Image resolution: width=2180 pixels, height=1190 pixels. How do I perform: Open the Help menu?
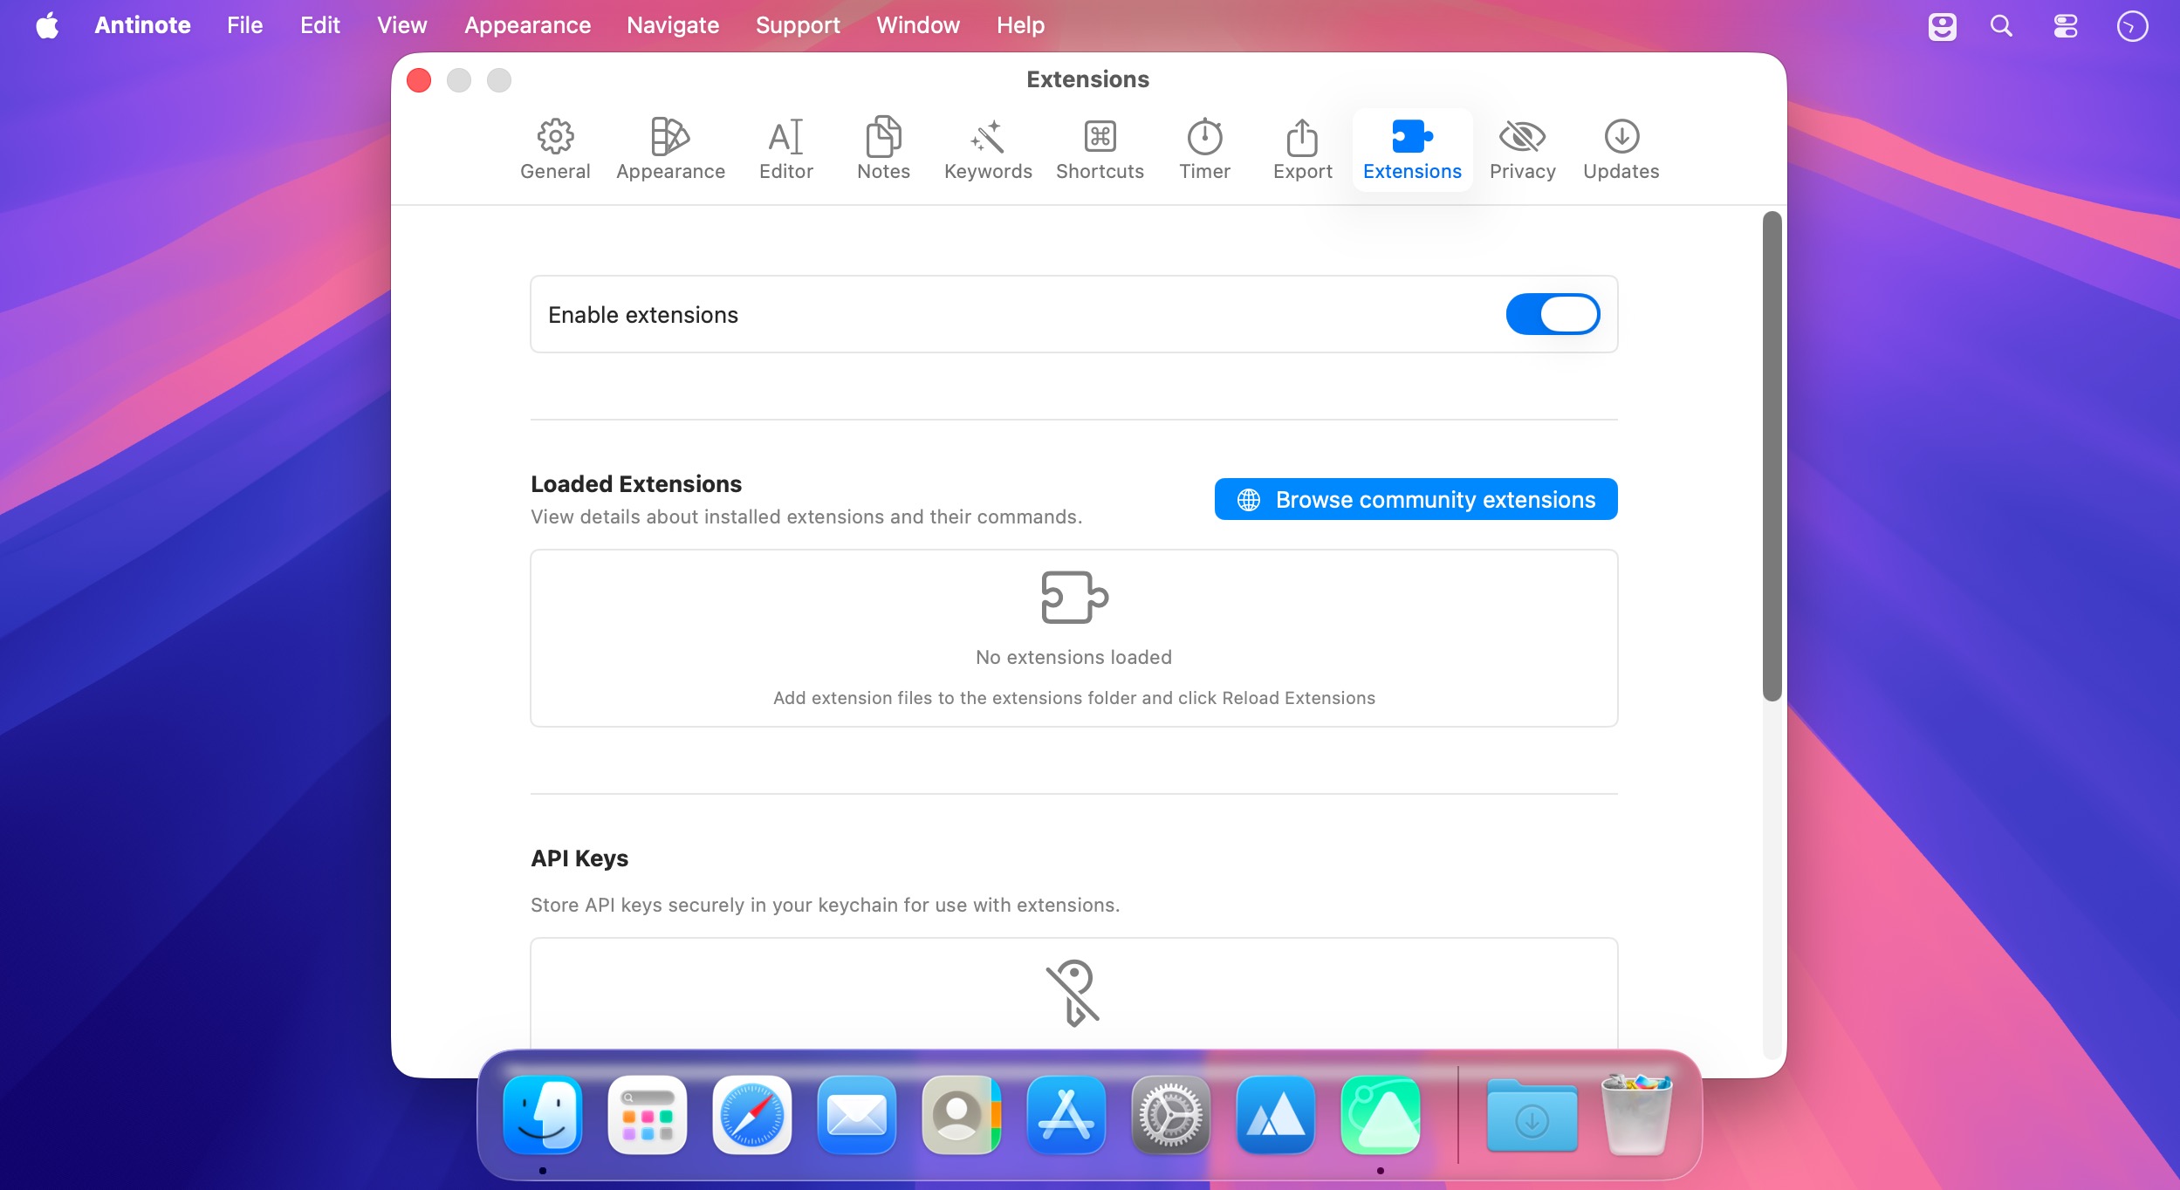pos(1020,25)
